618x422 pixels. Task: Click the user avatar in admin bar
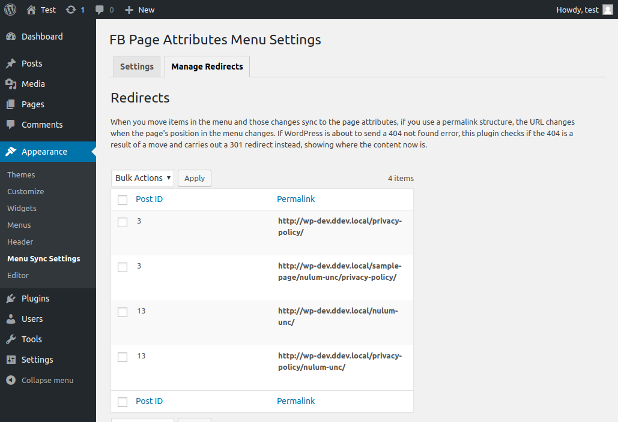(608, 10)
